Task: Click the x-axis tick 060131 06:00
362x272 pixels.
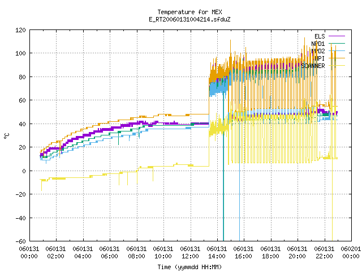Action: [x=110, y=253]
